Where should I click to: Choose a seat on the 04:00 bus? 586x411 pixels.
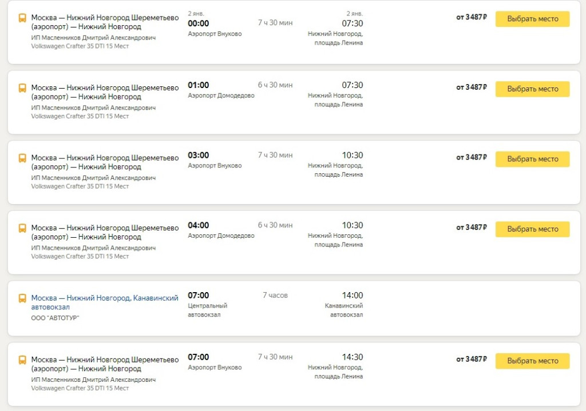532,229
